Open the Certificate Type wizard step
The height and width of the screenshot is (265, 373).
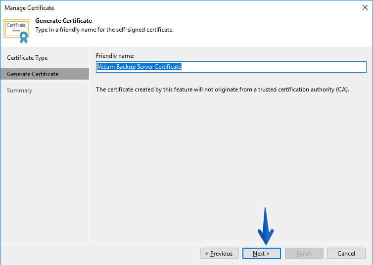(45, 58)
